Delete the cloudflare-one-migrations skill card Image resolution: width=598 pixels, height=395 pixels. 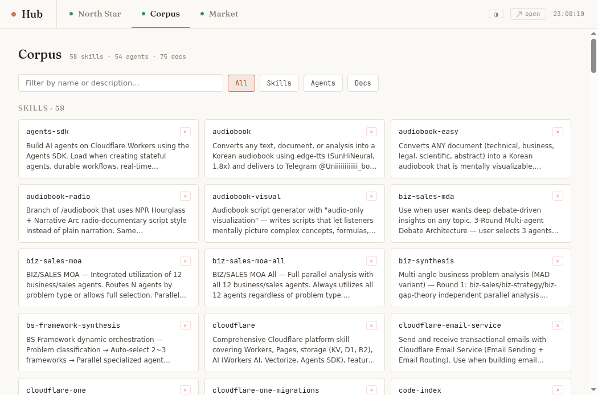tap(371, 390)
